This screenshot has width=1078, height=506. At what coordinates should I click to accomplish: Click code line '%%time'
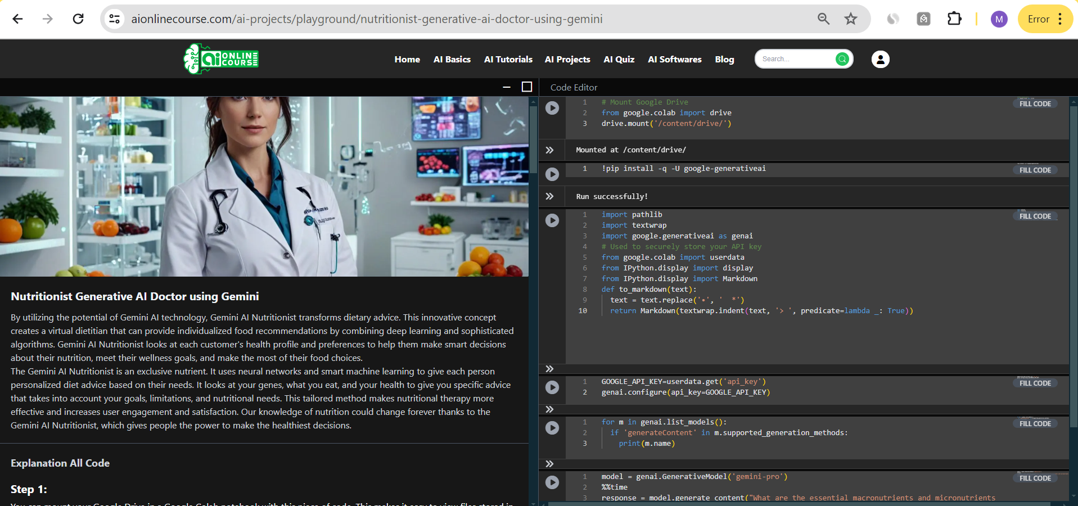[x=615, y=487]
